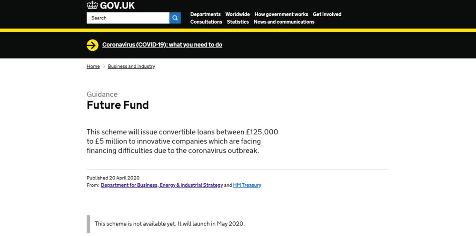Click the scheme not available yet notice
The width and height of the screenshot is (476, 236).
click(x=170, y=224)
